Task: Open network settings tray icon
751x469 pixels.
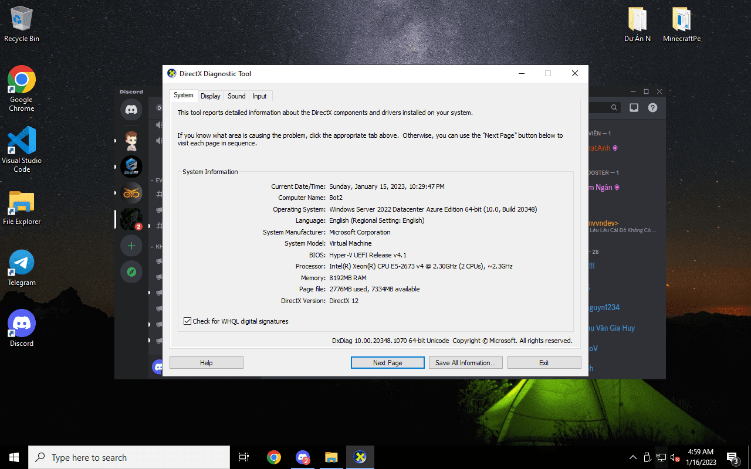Action: (661, 457)
